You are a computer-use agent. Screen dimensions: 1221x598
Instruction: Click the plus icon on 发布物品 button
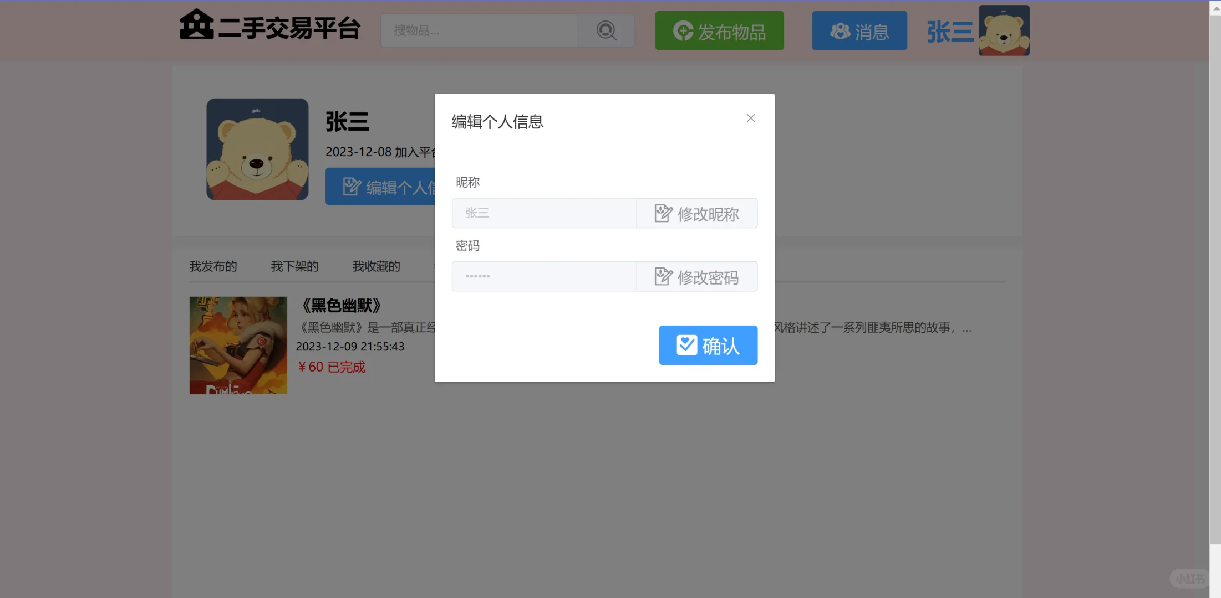[683, 32]
